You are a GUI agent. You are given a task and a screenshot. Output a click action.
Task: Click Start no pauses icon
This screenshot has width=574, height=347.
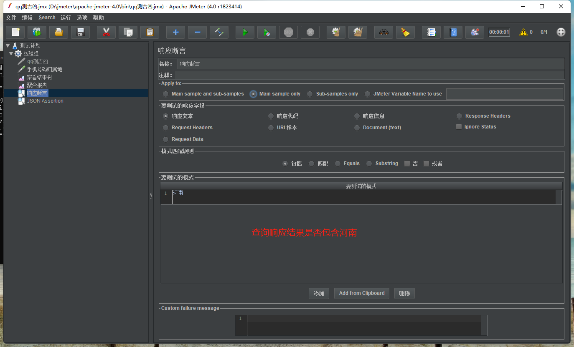(267, 32)
